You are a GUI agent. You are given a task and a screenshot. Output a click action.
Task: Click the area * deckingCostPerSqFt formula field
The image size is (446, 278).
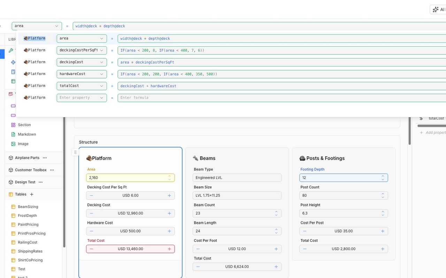(x=282, y=62)
